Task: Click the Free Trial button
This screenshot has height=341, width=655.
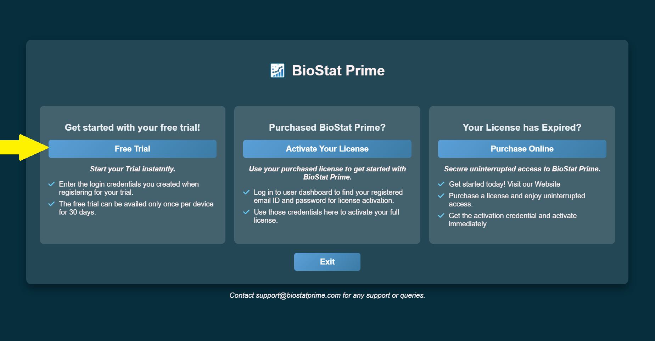Action: pos(132,149)
